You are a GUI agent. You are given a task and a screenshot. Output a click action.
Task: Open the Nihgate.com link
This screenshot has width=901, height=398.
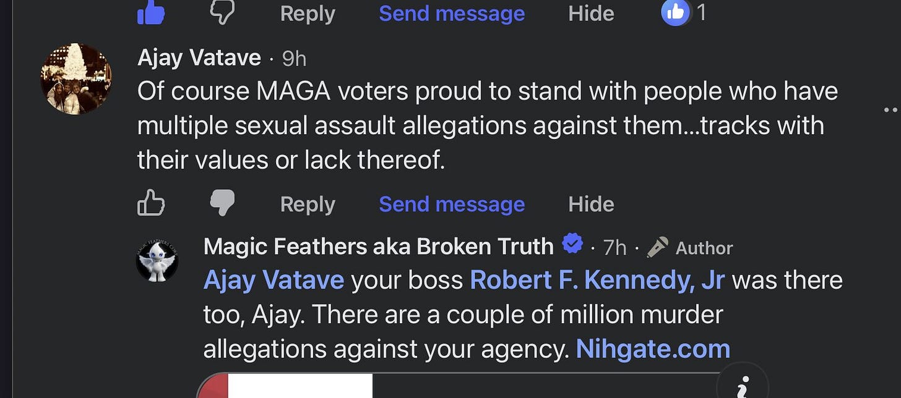pos(653,349)
